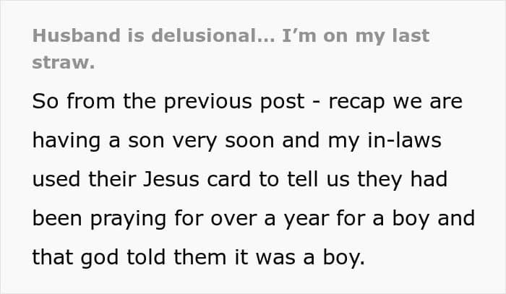Click the post title beginning 'Husband is delusional'

(x=231, y=37)
